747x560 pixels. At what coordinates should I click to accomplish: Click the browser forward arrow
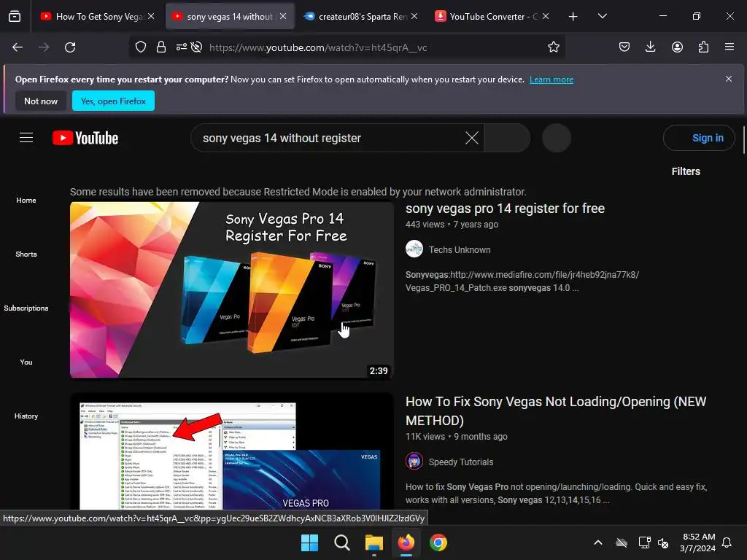(44, 47)
